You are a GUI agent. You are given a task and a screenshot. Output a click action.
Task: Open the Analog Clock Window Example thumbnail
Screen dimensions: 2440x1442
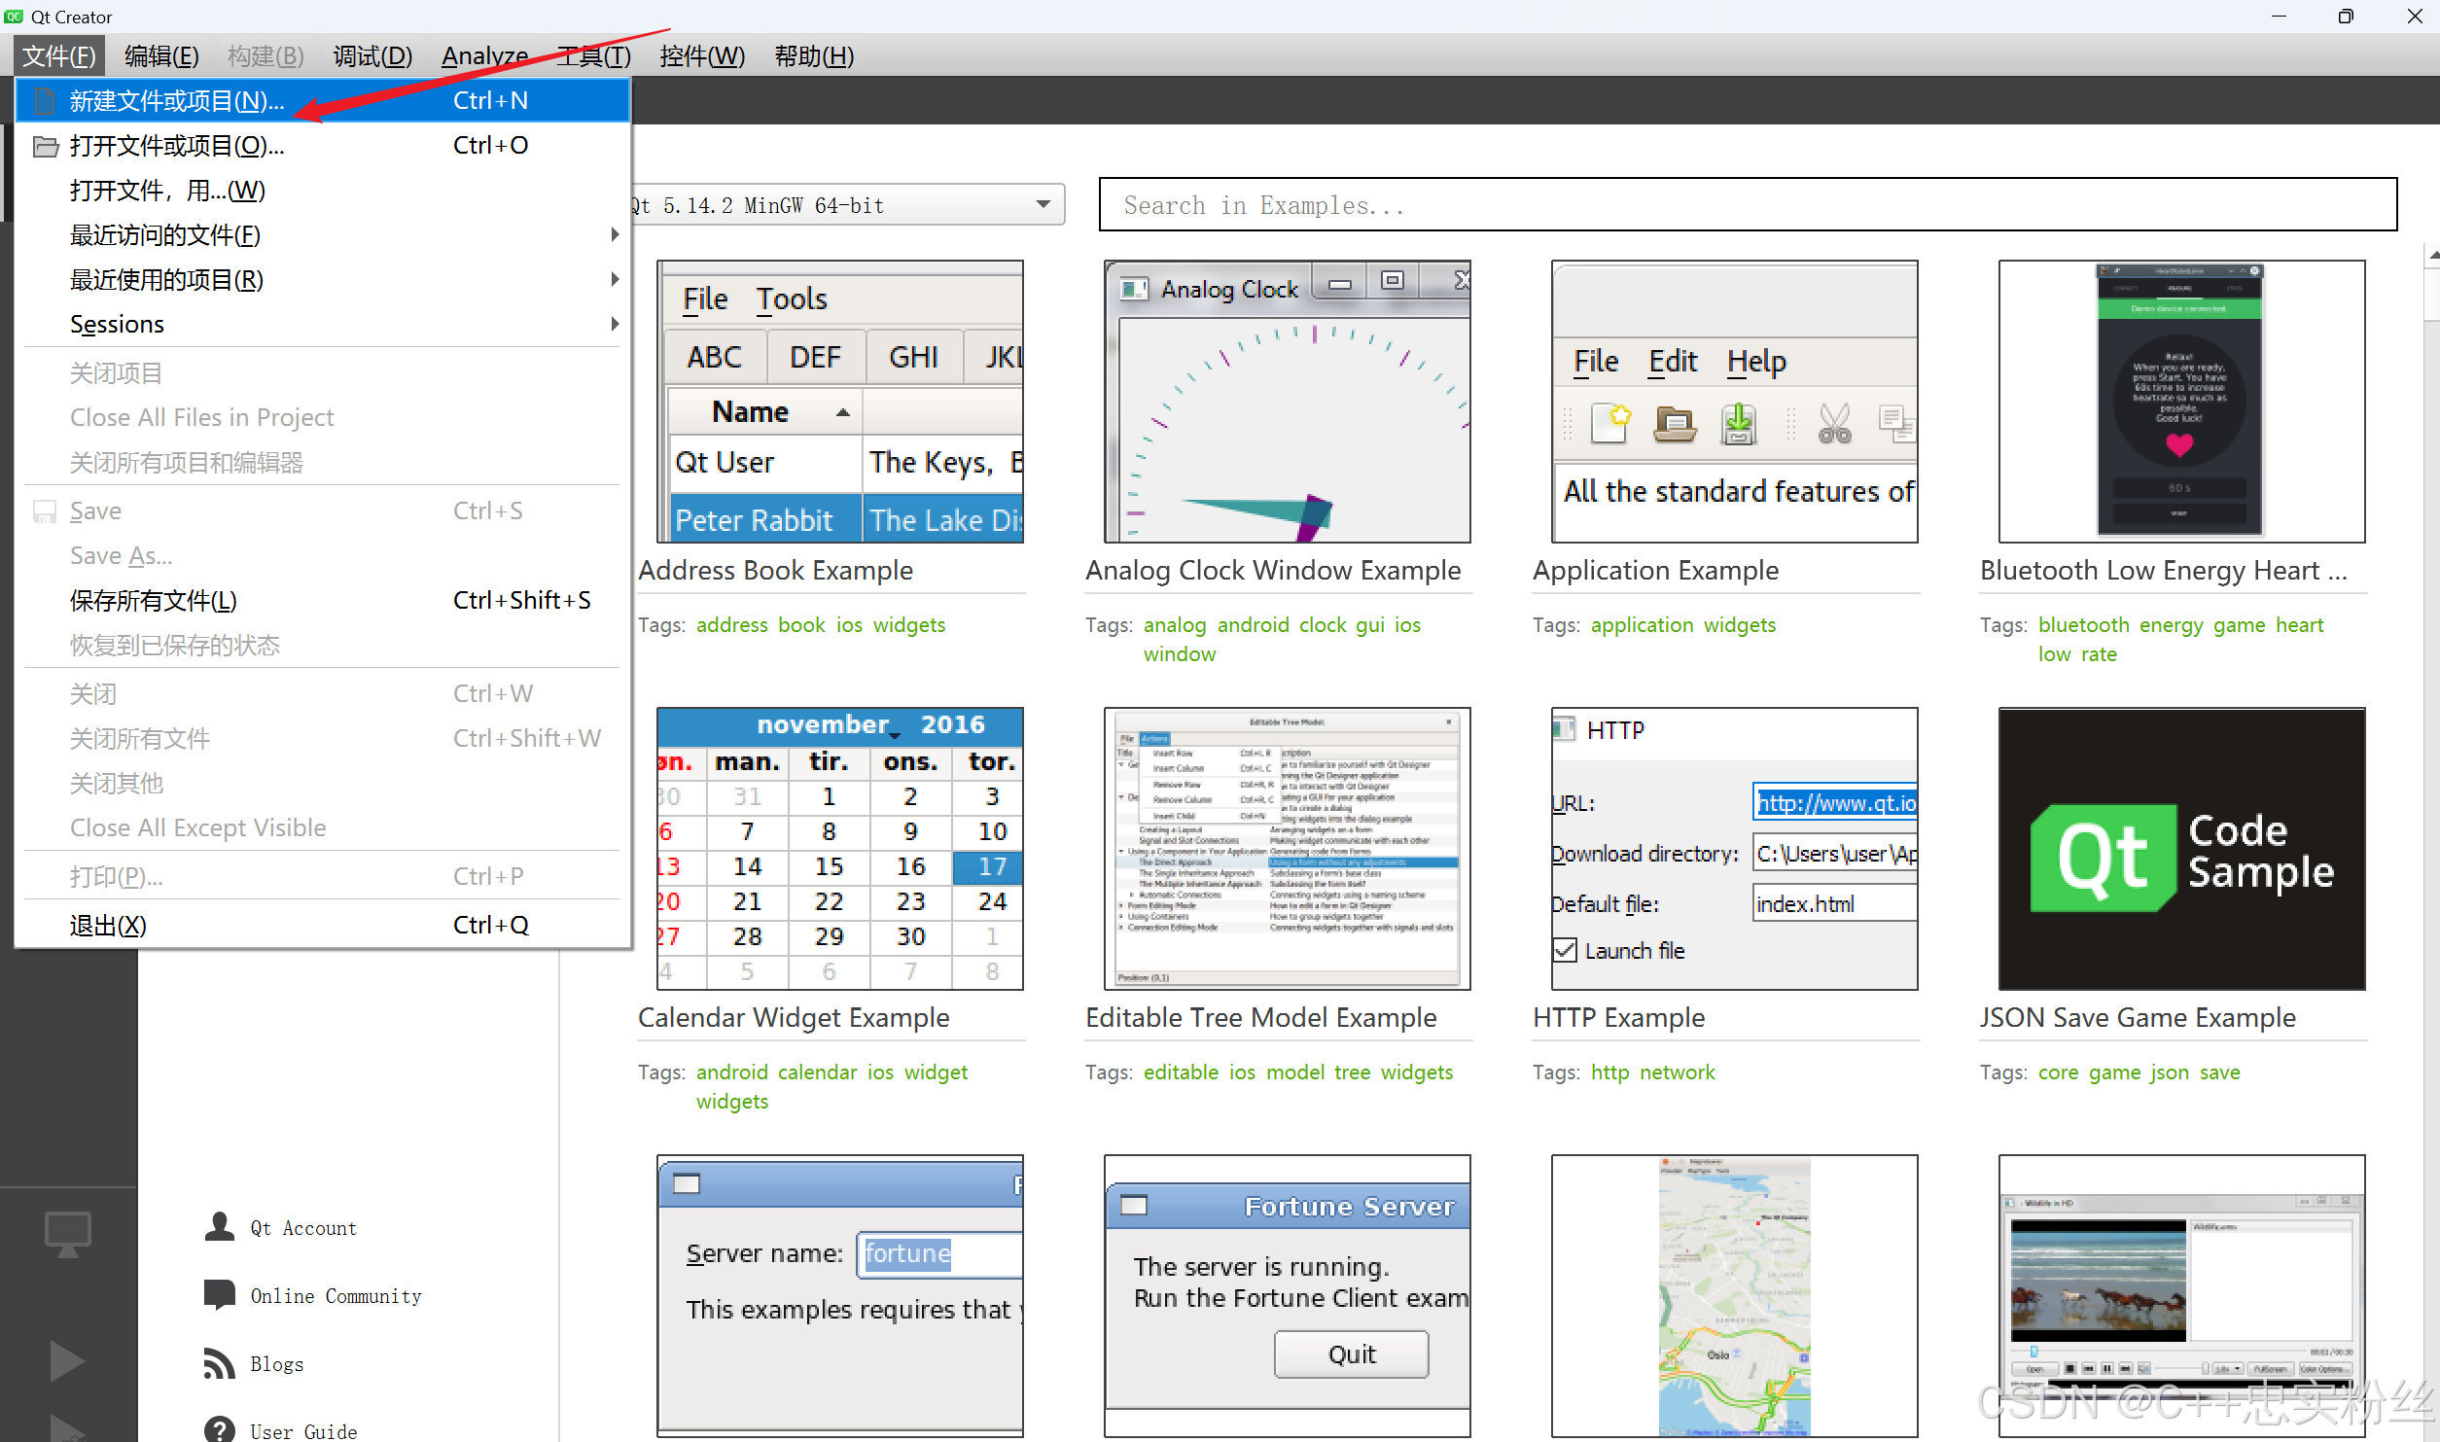[1288, 402]
